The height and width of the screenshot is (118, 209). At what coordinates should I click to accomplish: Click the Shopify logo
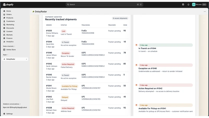click(8, 4)
